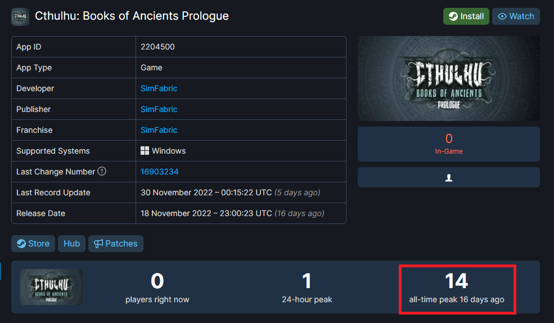This screenshot has height=323, width=554.
Task: Click the 24-hour peak statistic
Action: [x=307, y=287]
